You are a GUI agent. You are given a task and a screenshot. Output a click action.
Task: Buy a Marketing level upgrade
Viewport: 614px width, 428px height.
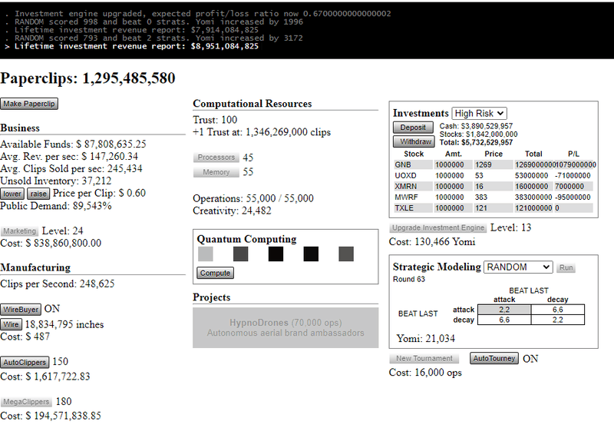(20, 231)
